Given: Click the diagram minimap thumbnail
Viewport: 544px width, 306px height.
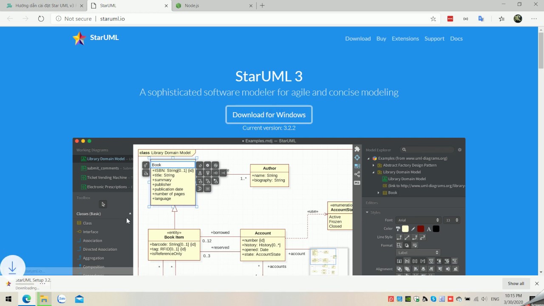Looking at the screenshot, I should (329, 262).
